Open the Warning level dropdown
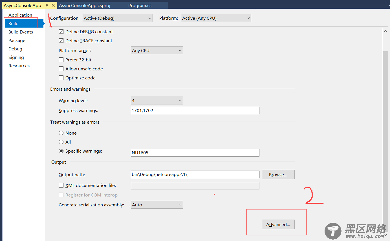 coord(157,101)
